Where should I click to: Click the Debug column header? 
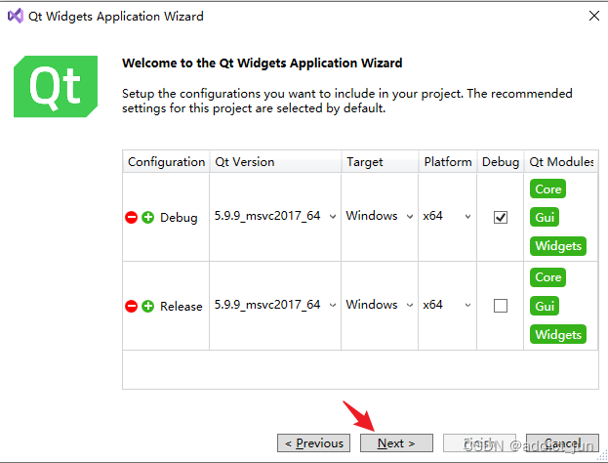tap(501, 162)
